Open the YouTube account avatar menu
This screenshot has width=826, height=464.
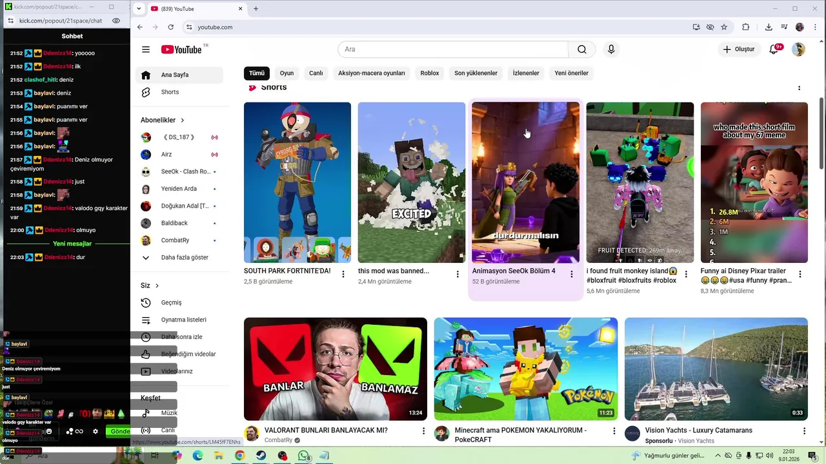[x=799, y=50]
